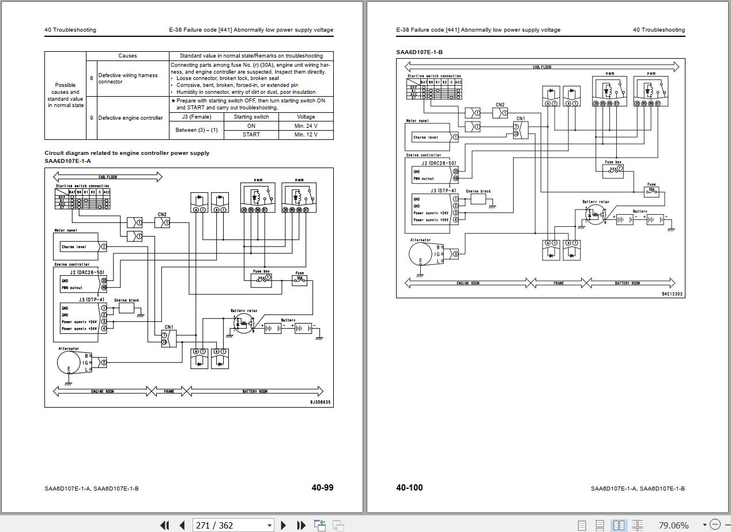This screenshot has height=532, width=731.
Task: Switch to single page view
Action: click(582, 525)
